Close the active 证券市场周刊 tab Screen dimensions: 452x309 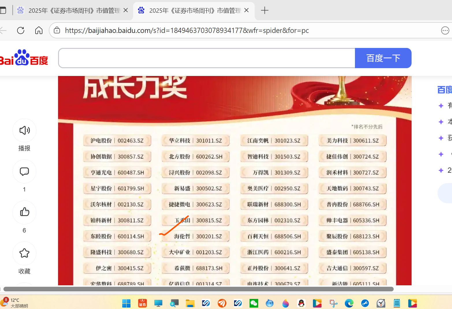click(x=246, y=10)
